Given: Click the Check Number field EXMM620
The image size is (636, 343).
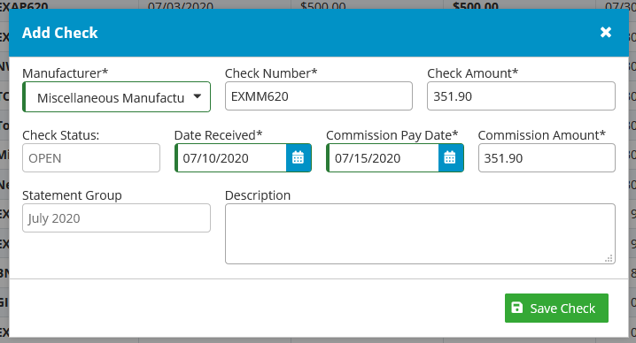Looking at the screenshot, I should coord(319,96).
